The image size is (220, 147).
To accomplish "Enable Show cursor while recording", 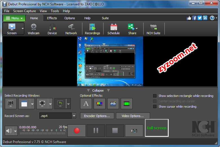I will click(x=155, y=107).
